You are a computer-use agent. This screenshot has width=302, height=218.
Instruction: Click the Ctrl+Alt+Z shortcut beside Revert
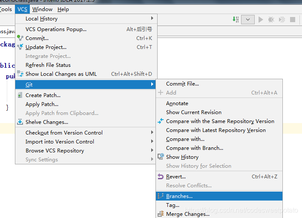click(x=265, y=177)
